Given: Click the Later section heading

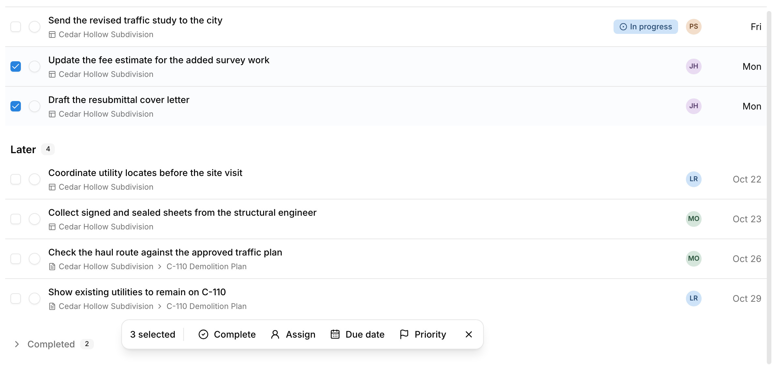Looking at the screenshot, I should [23, 149].
